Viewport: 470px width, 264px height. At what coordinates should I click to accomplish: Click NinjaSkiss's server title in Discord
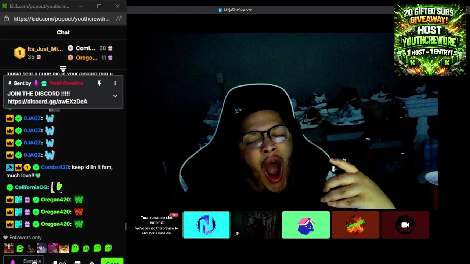(238, 10)
